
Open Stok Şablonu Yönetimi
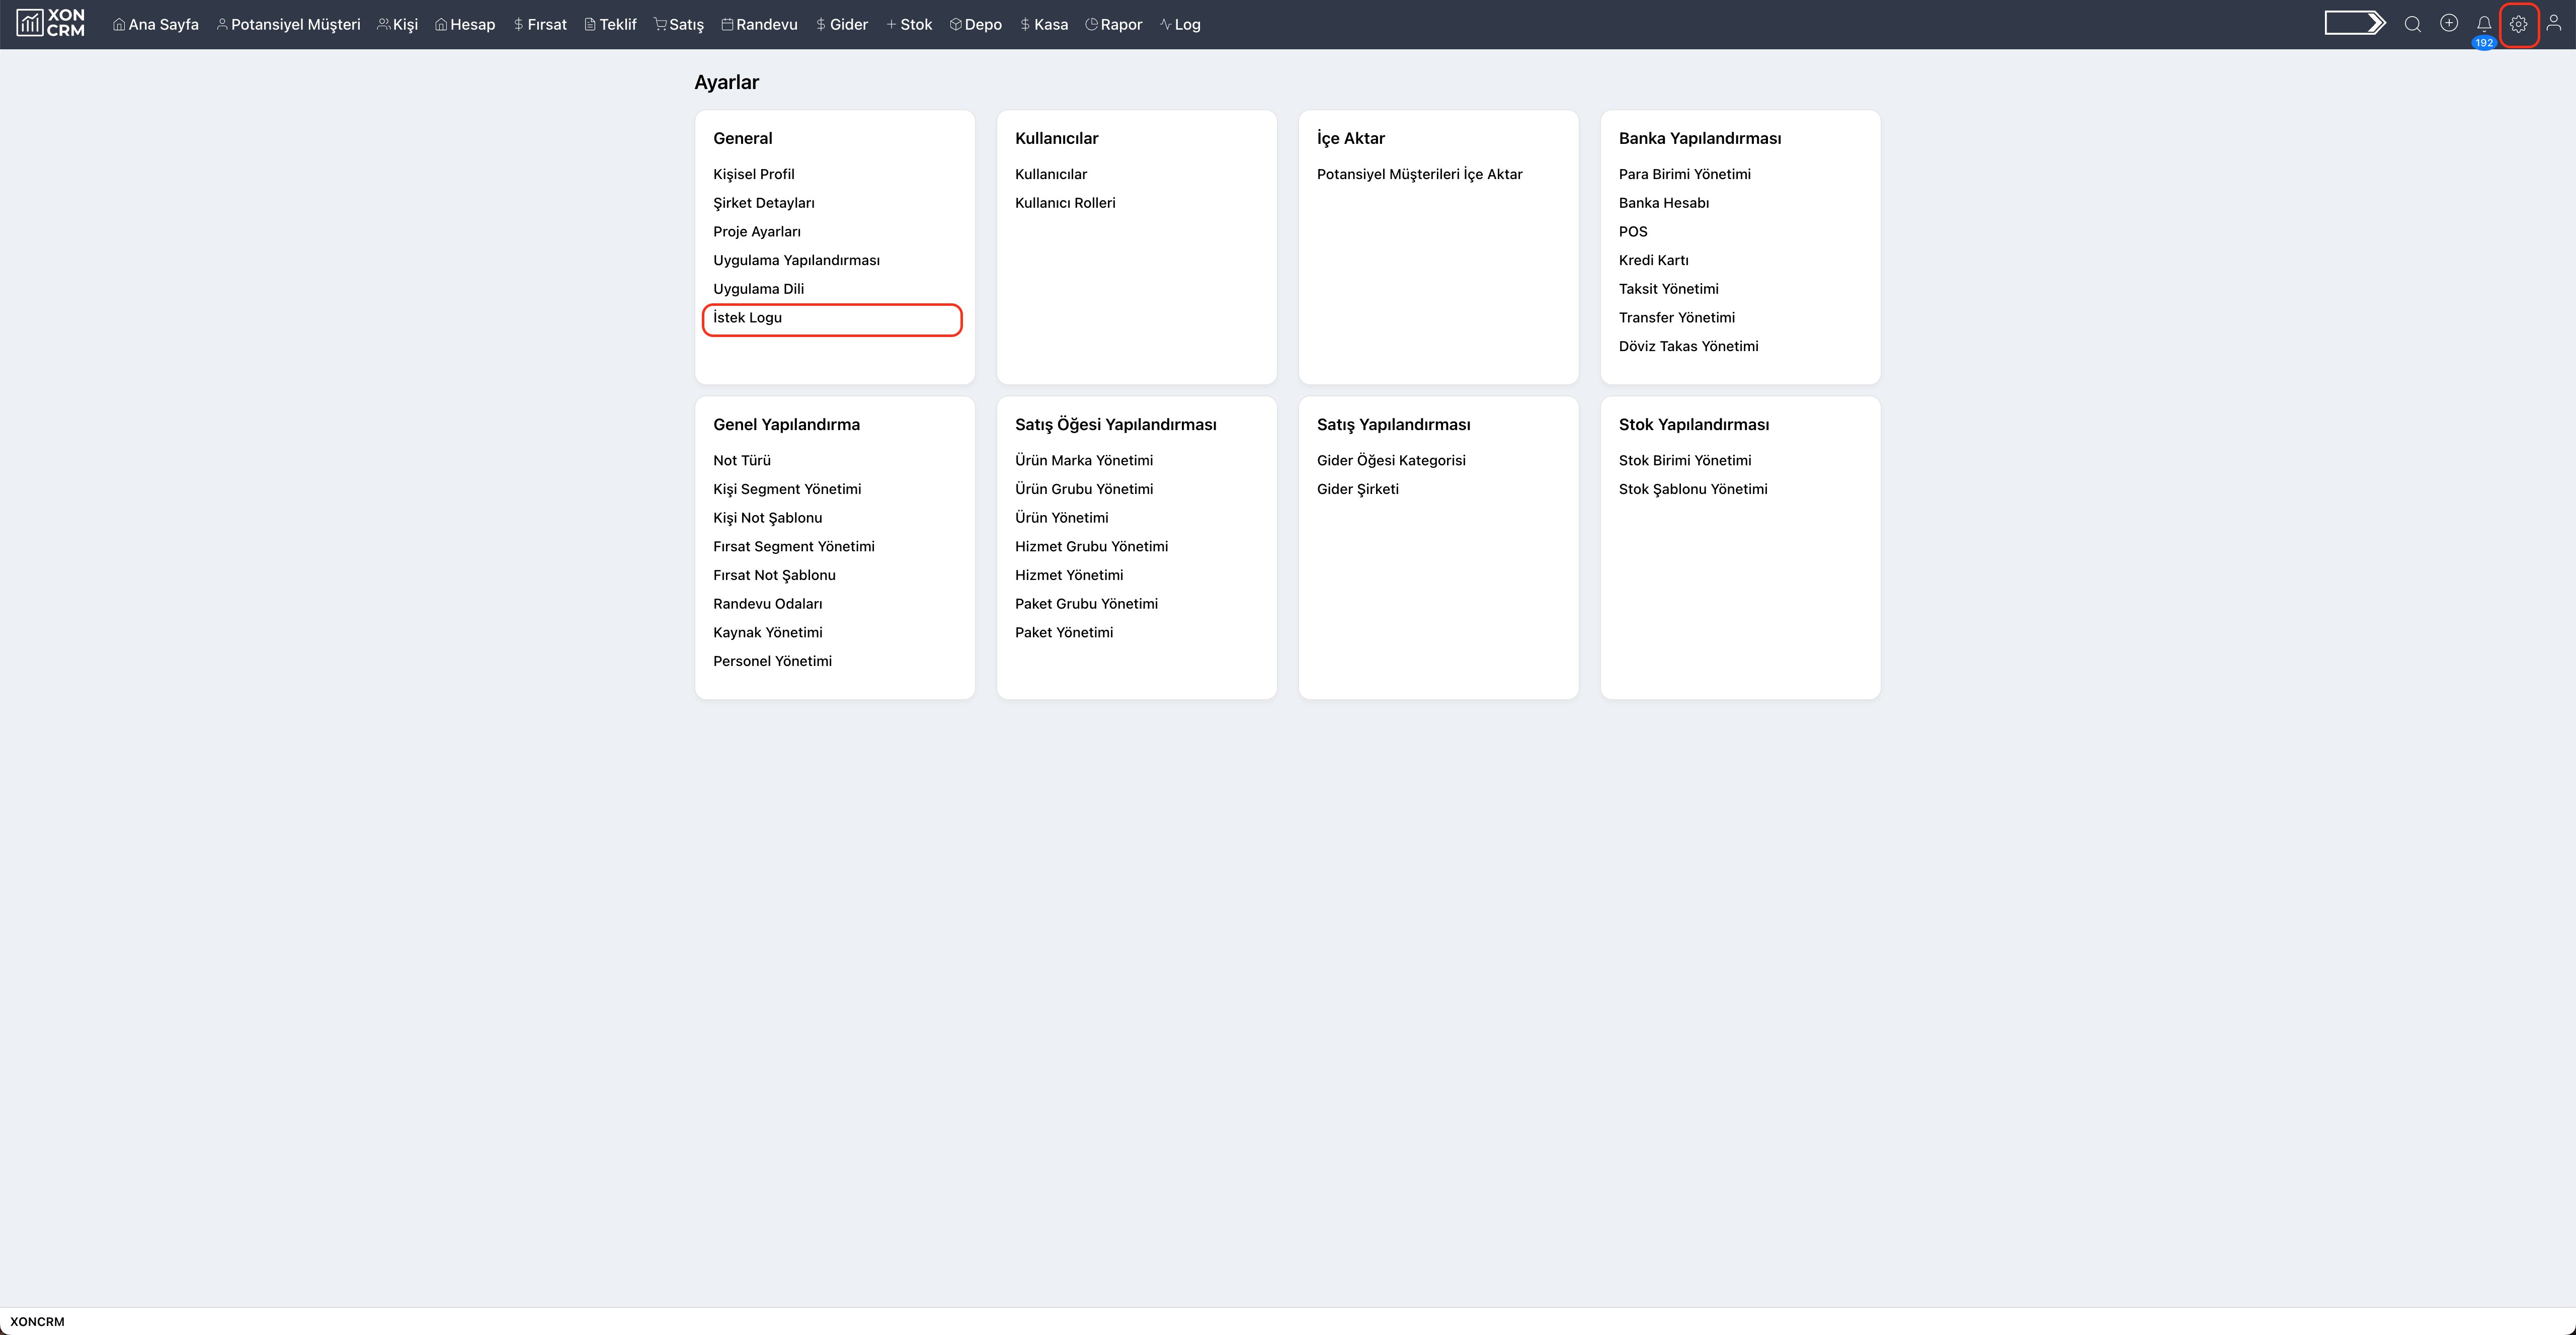coord(1693,489)
